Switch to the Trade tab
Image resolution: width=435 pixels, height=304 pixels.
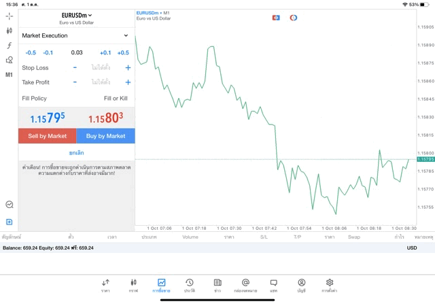pos(161,286)
